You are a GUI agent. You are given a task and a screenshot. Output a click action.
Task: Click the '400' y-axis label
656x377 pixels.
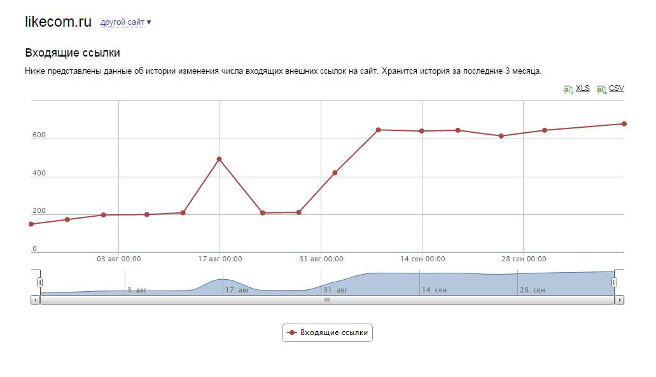click(39, 173)
